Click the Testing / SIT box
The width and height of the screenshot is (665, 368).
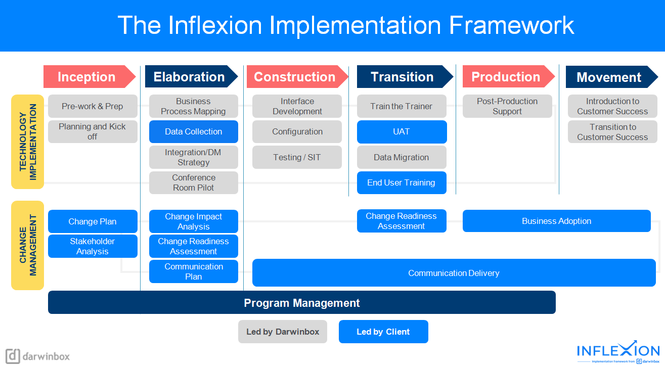[297, 157]
